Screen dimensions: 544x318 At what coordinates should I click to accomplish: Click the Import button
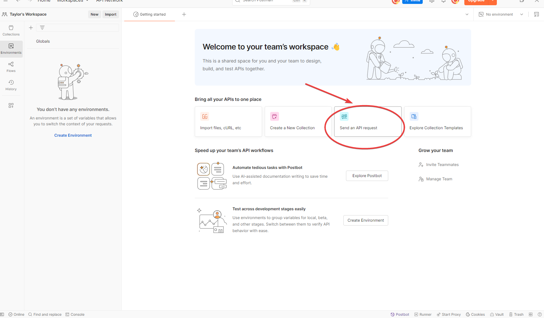pos(111,14)
